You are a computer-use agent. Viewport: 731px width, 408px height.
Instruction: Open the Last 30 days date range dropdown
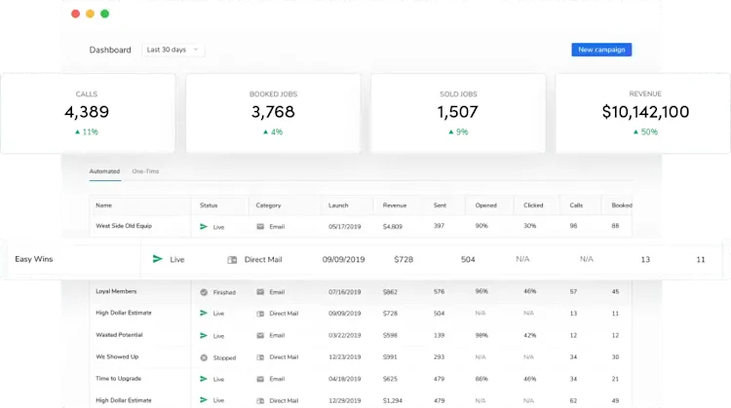coord(173,50)
